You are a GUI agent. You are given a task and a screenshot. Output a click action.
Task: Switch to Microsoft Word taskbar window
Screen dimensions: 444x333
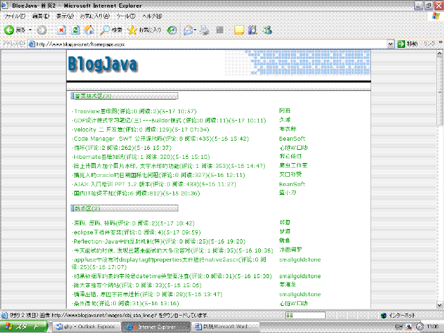[225, 327]
